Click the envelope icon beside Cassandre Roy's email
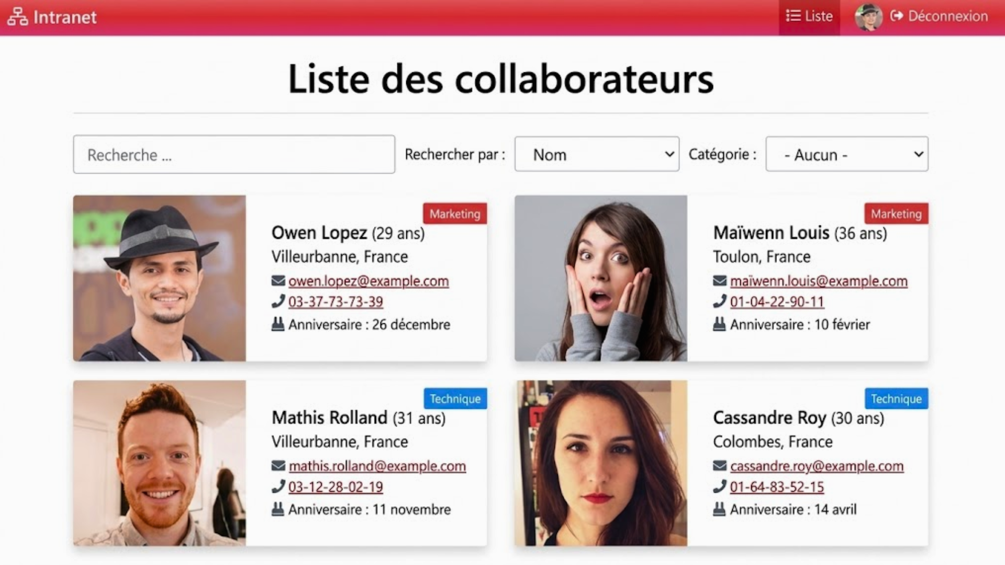The height and width of the screenshot is (565, 1005). (x=720, y=466)
